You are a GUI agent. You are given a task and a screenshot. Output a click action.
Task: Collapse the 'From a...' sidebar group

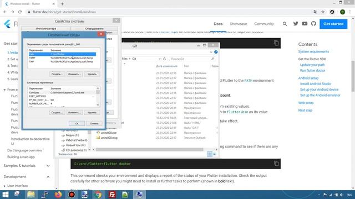(x=5, y=90)
